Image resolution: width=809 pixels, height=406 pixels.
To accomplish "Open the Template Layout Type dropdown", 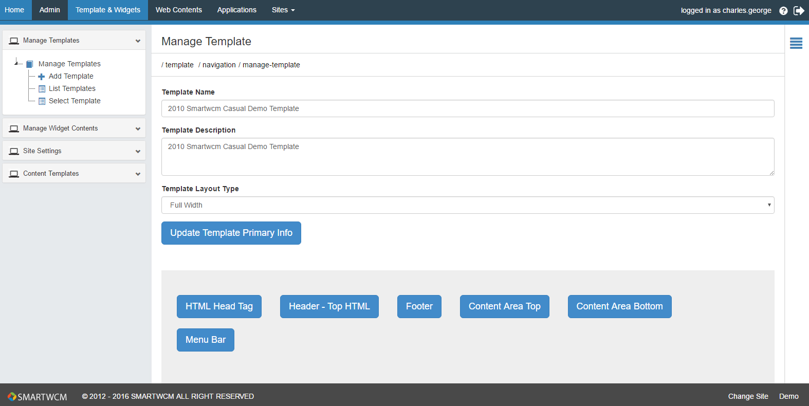I will 468,205.
